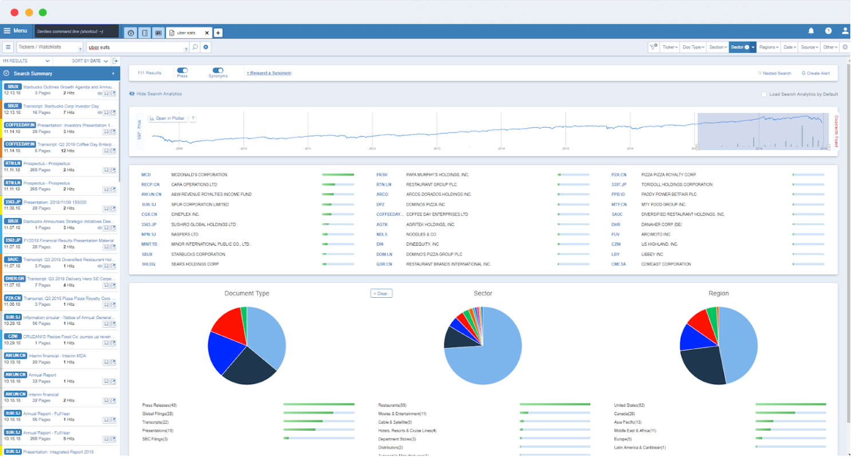Open Starbucks Corp Investor Day transcript externally
The height and width of the screenshot is (457, 852).
[113, 113]
